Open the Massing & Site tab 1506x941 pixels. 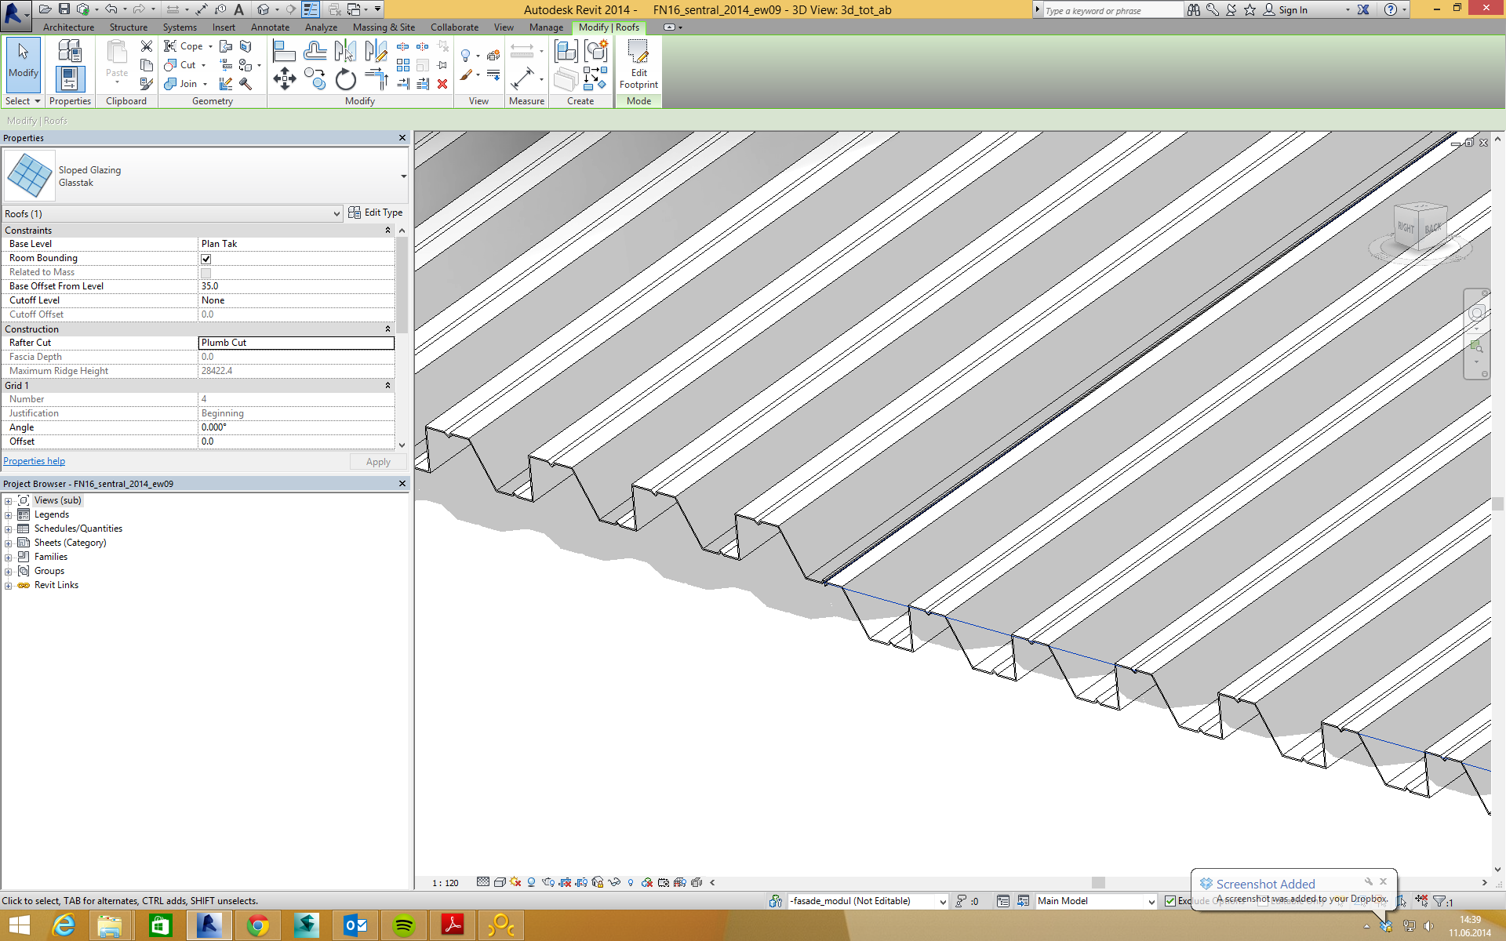[384, 27]
